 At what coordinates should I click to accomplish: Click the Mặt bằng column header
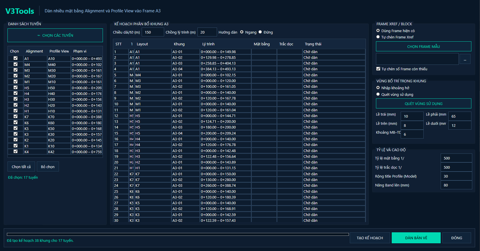[x=262, y=44]
